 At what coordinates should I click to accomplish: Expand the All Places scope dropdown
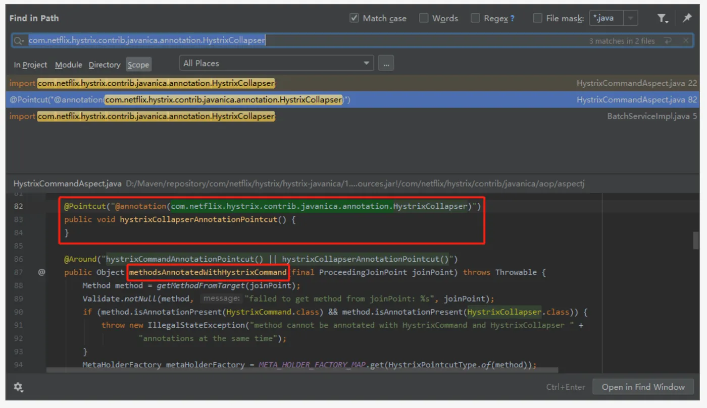click(367, 64)
